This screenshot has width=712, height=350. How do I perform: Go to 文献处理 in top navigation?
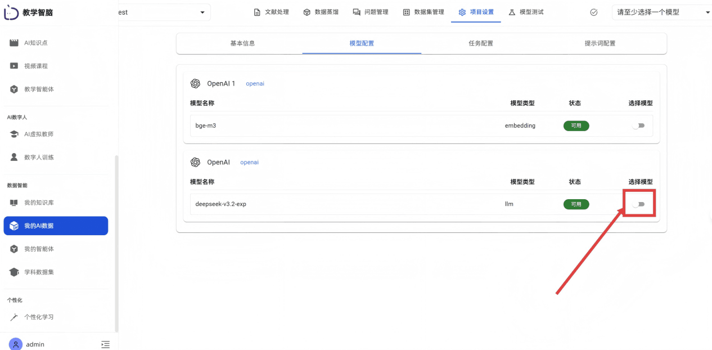click(x=271, y=12)
